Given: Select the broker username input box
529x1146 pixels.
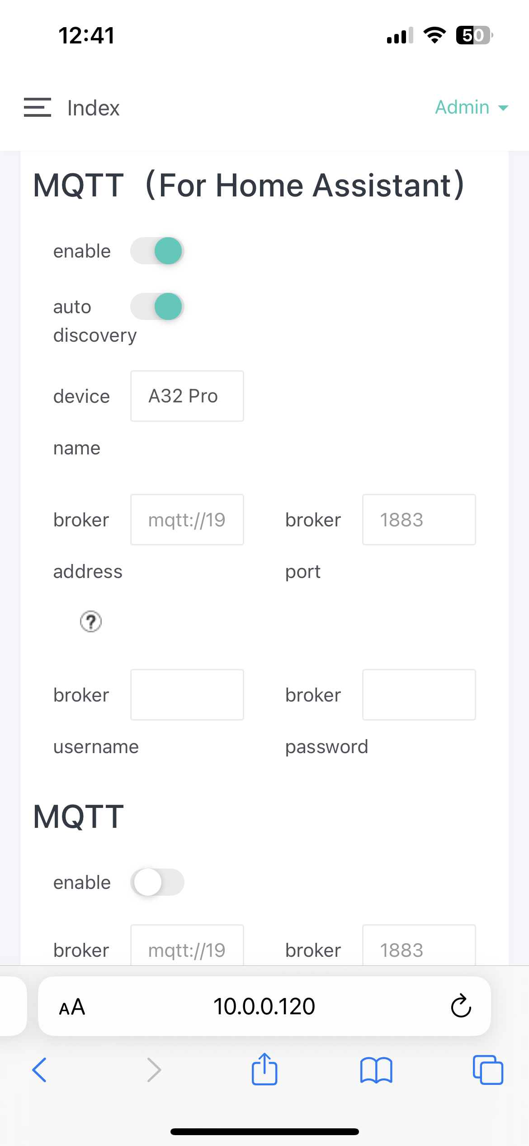Looking at the screenshot, I should click(187, 695).
